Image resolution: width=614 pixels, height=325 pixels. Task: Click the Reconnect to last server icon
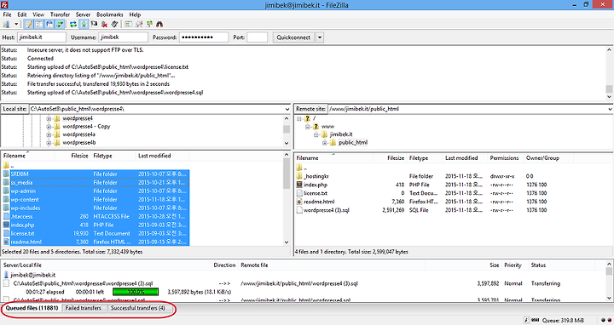(x=114, y=24)
